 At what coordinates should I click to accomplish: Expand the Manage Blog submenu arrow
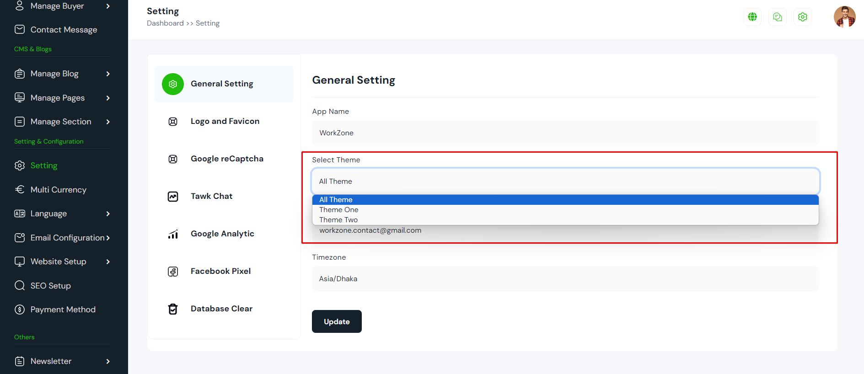(108, 74)
